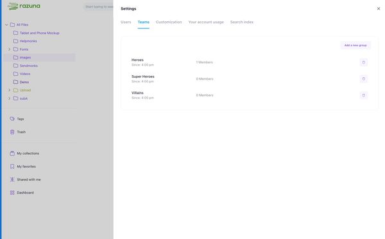Select Tablet and Phone Mockup label
385x239 pixels.
(40, 33)
